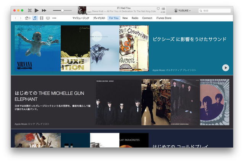The height and width of the screenshot is (163, 244).
Task: Adjust the volume slider
Action: (62, 10)
